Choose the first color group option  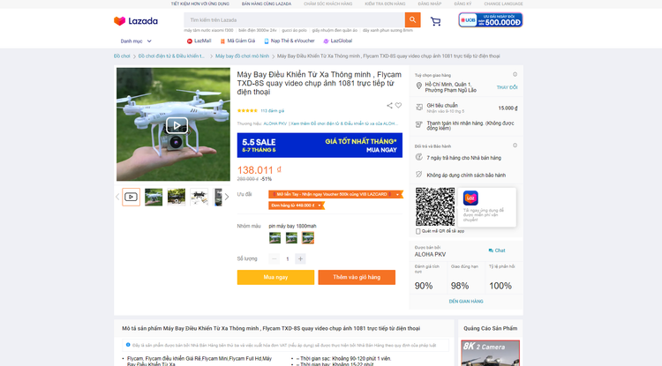pyautogui.click(x=275, y=238)
